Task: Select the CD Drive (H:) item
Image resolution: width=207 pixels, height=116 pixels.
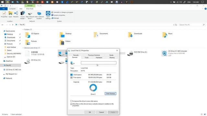Action: coord(33,61)
